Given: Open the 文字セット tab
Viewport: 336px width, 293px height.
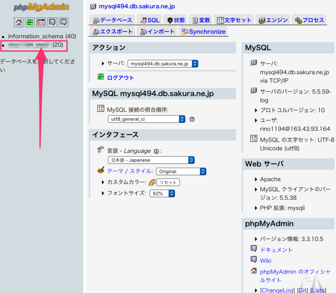Looking at the screenshot, I should click(234, 20).
